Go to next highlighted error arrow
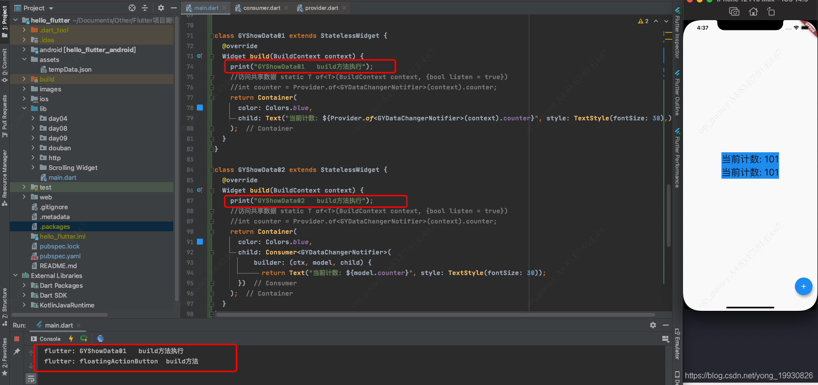 coord(666,21)
